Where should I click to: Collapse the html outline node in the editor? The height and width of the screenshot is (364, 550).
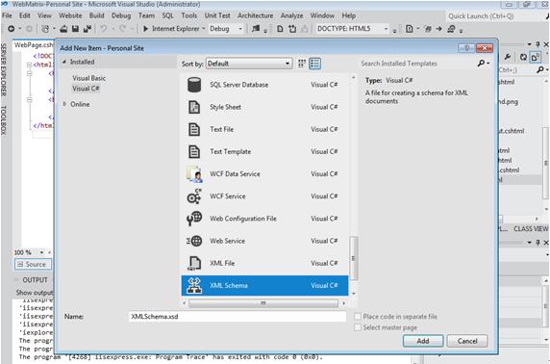tap(30, 65)
